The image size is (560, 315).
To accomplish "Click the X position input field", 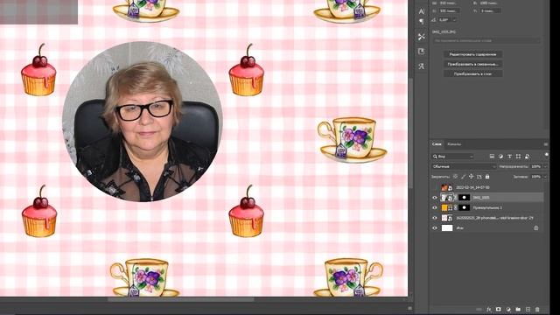I will pyautogui.click(x=449, y=10).
